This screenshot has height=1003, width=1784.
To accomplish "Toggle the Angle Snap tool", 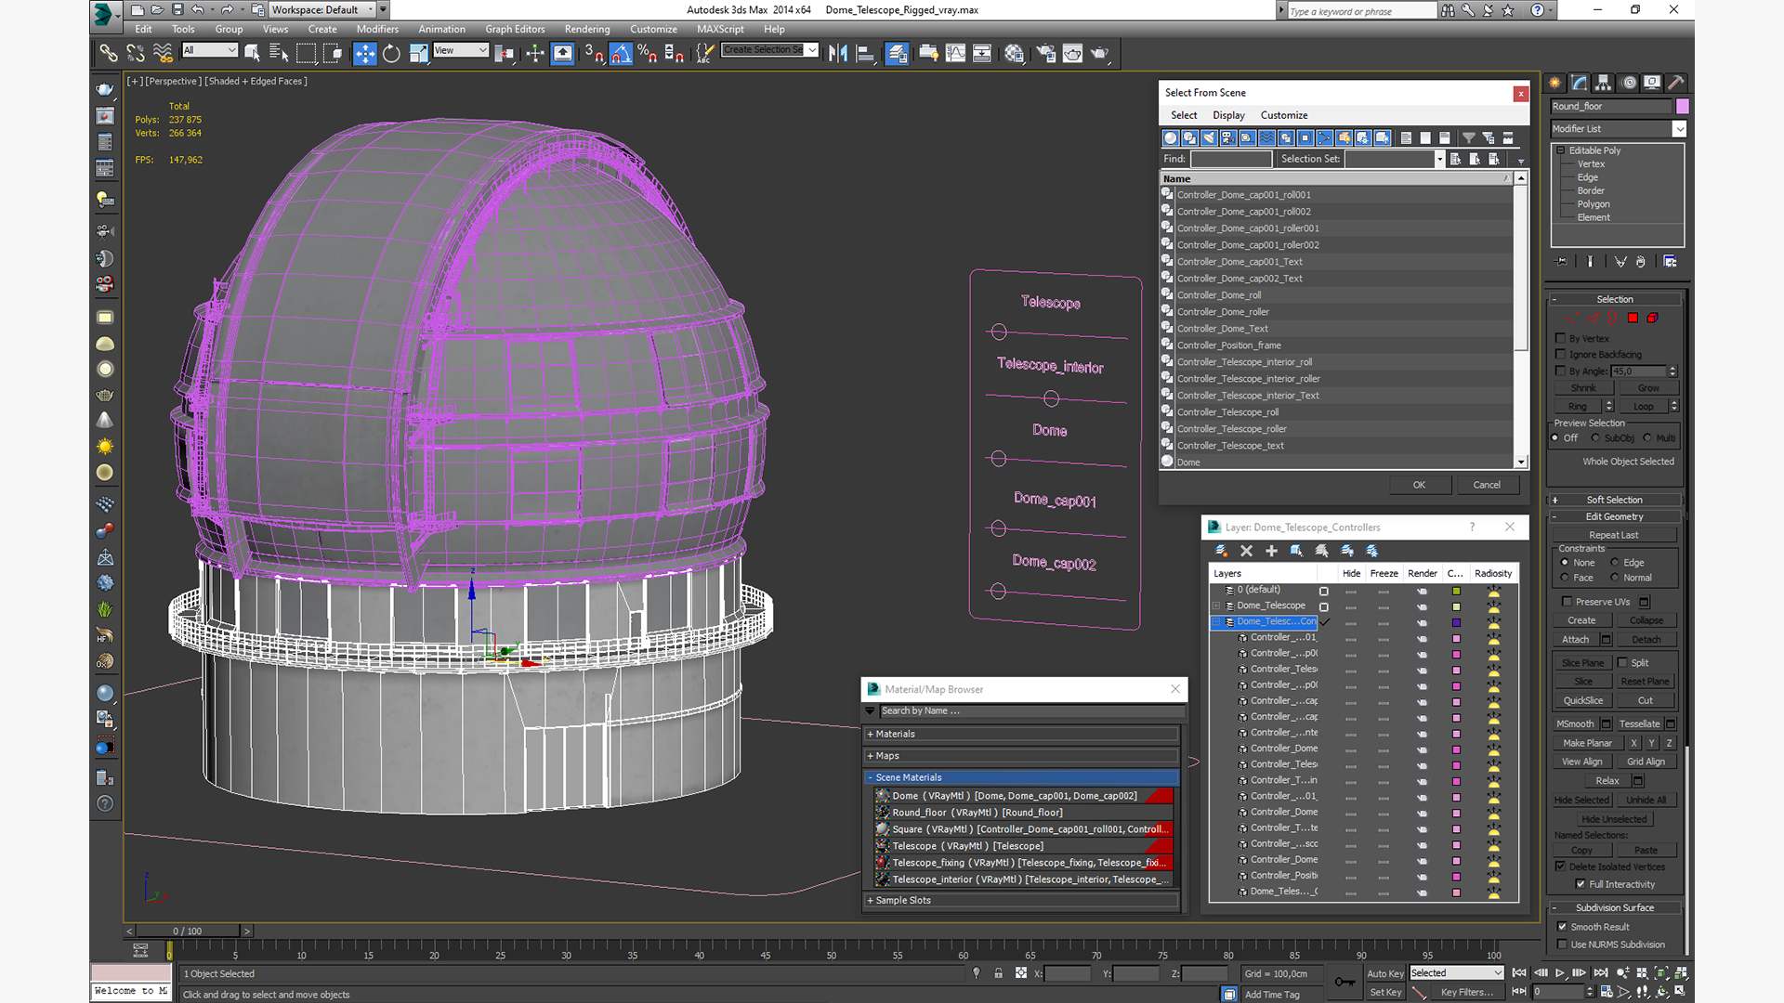I will point(621,54).
